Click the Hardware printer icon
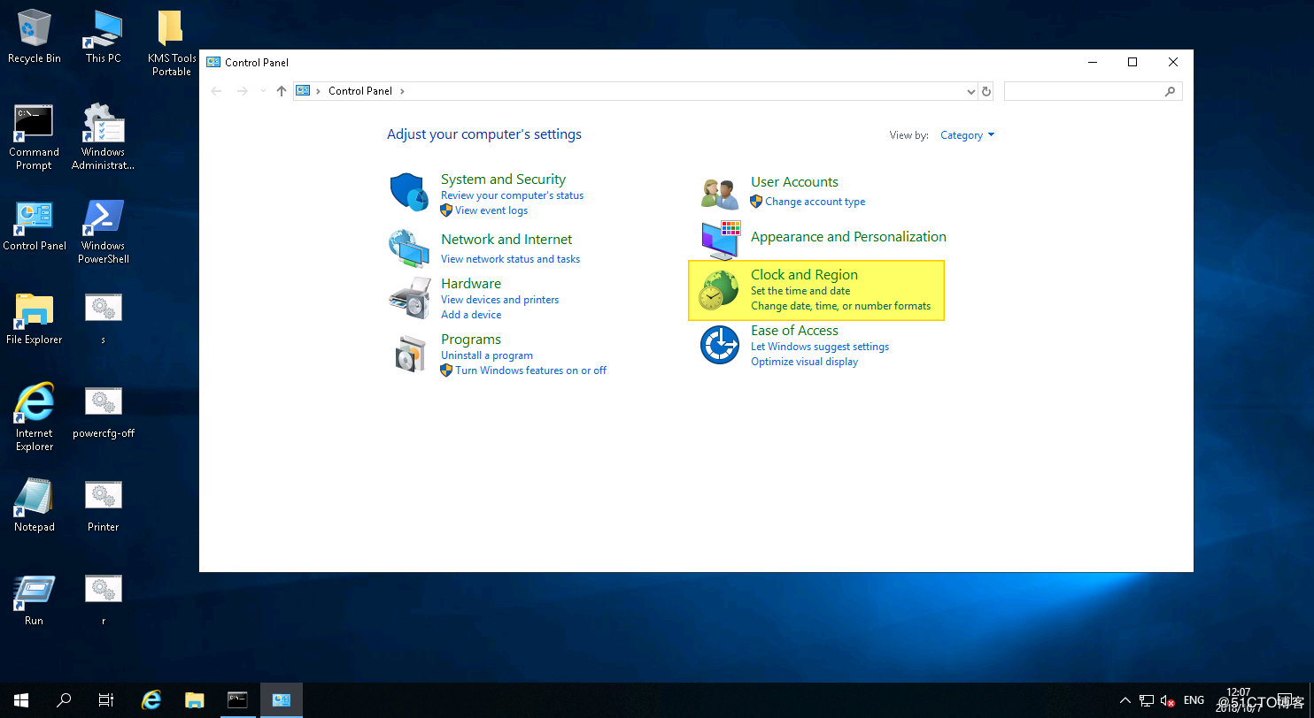Screen dimensions: 1314x718 [x=409, y=297]
